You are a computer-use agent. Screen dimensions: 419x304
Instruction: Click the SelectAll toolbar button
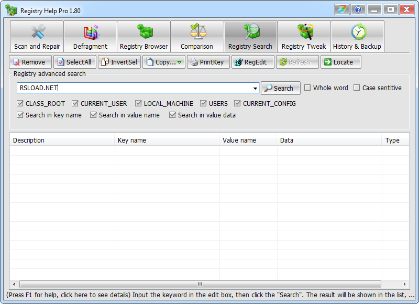click(x=75, y=62)
